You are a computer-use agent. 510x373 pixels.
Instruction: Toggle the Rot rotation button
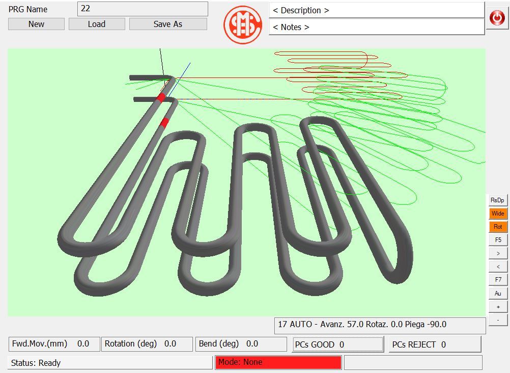[498, 227]
